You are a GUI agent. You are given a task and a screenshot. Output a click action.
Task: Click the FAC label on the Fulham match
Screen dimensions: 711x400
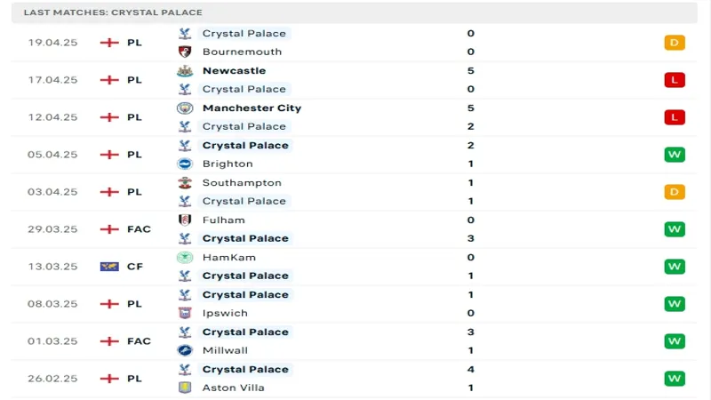[139, 229]
